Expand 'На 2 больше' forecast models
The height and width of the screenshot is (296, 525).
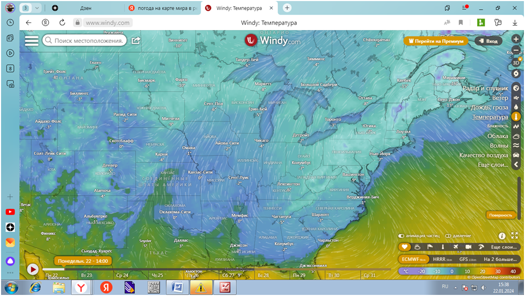500,259
